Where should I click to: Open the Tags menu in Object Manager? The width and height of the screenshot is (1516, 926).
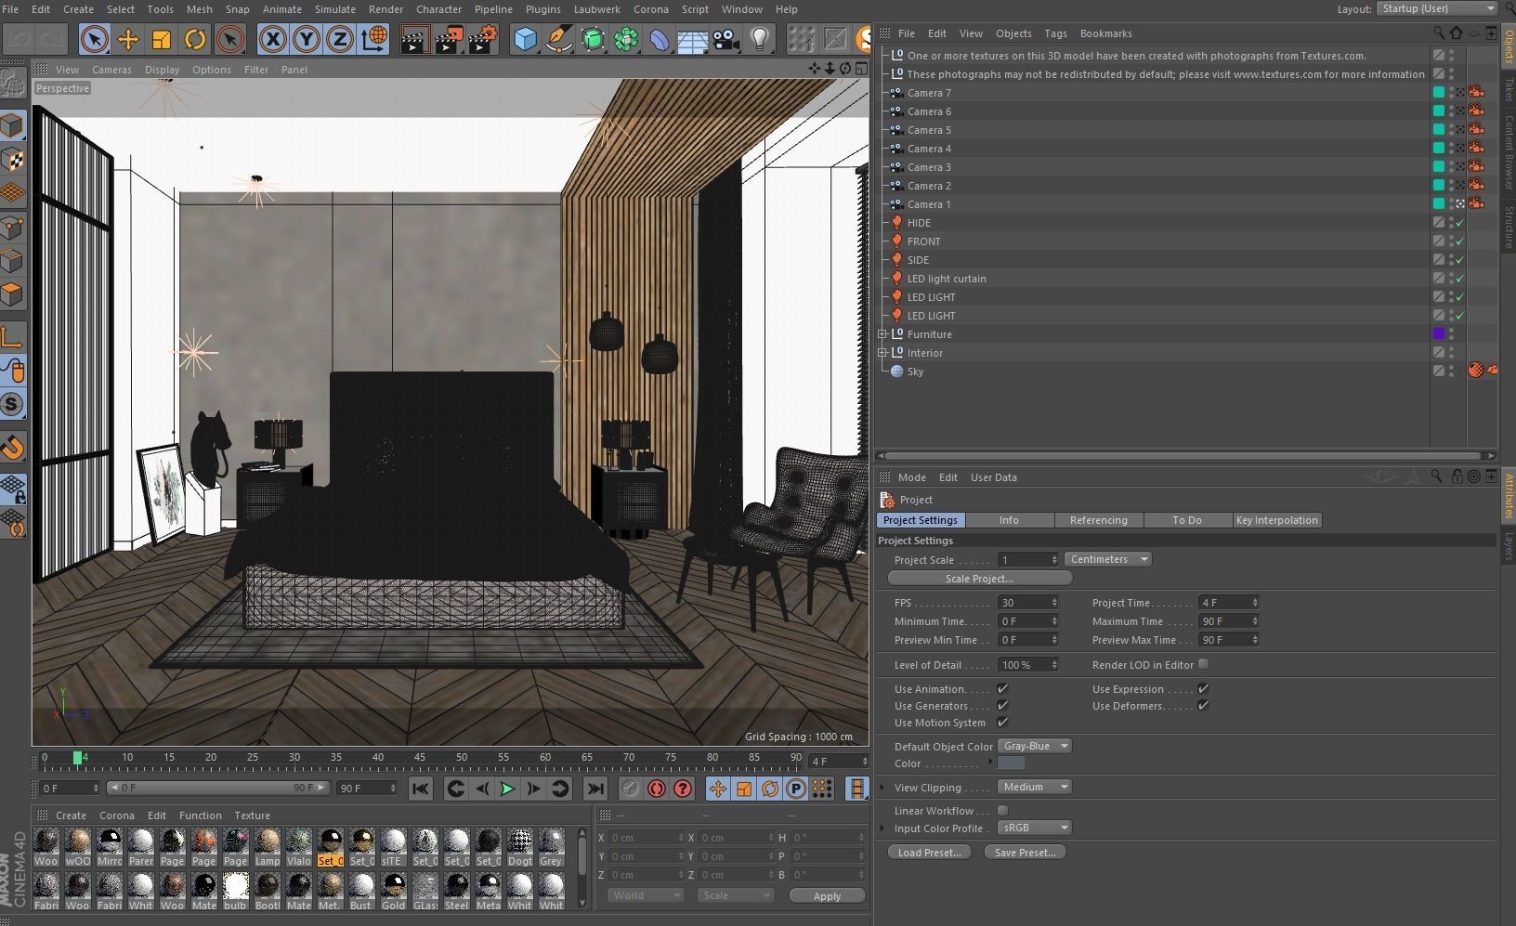tap(1055, 33)
